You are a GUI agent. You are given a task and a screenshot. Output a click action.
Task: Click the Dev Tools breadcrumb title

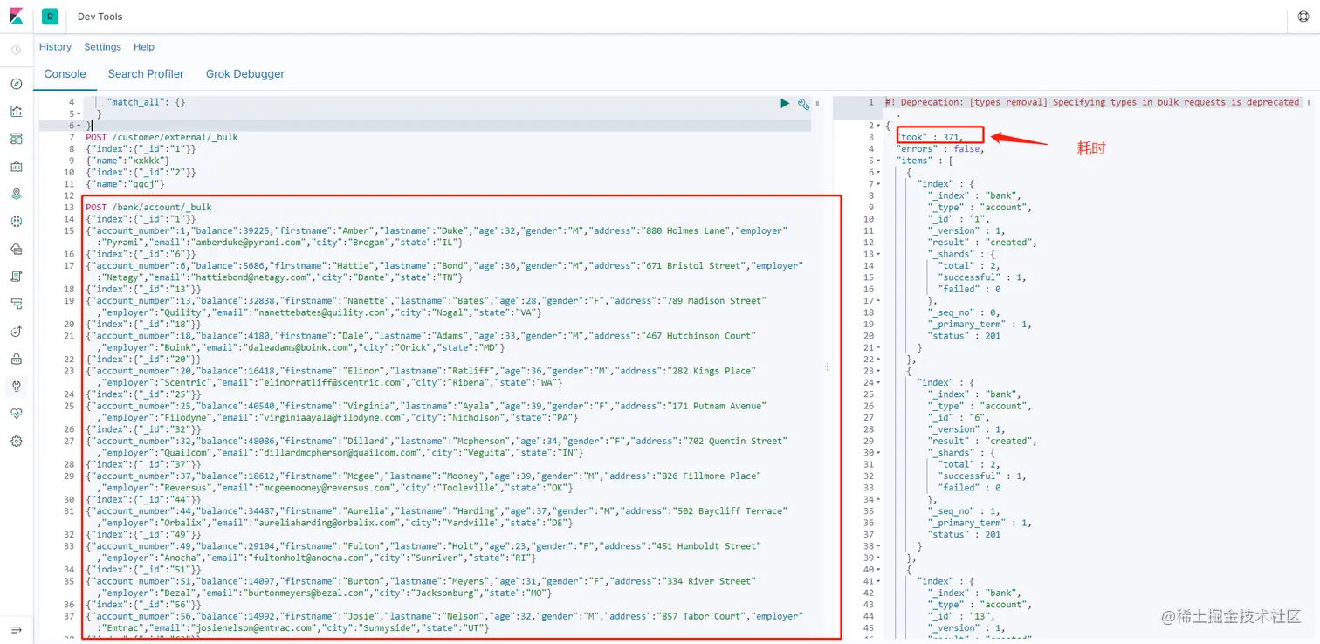(x=100, y=17)
